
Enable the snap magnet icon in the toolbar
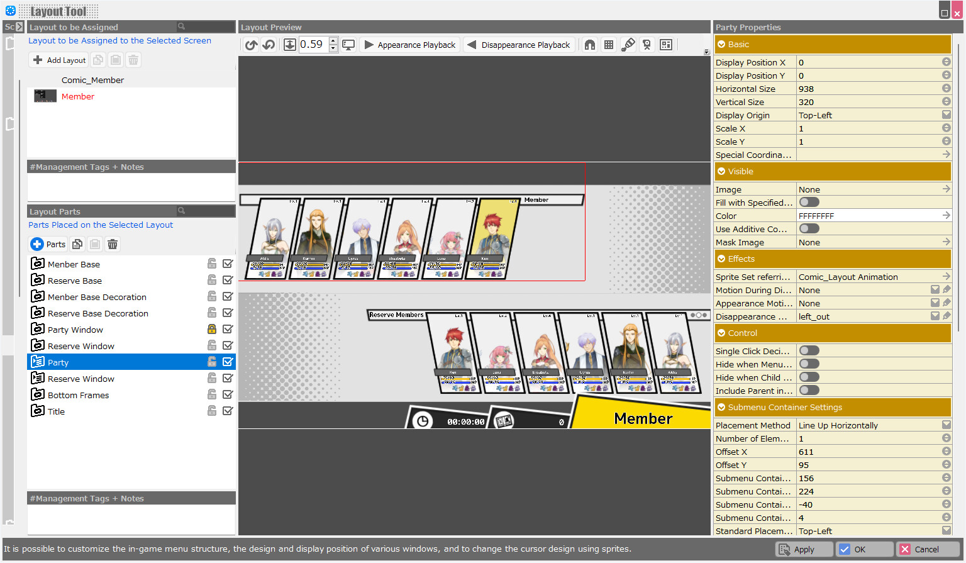pyautogui.click(x=590, y=44)
